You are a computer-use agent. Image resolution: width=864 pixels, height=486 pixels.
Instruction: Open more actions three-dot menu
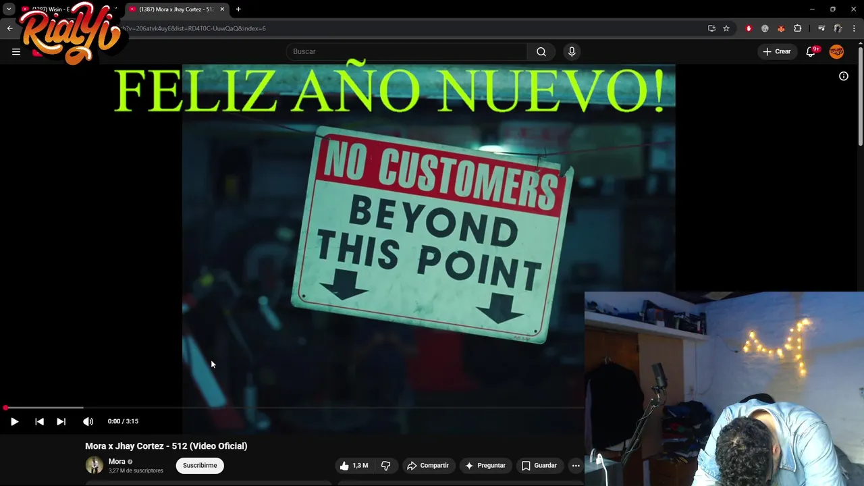[x=576, y=465]
